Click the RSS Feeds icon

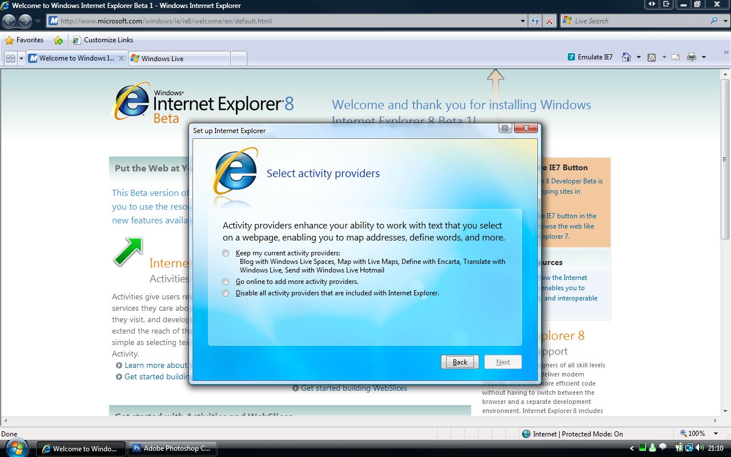click(x=652, y=57)
